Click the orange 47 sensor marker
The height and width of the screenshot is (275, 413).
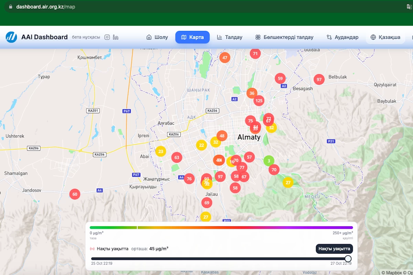coord(225,58)
